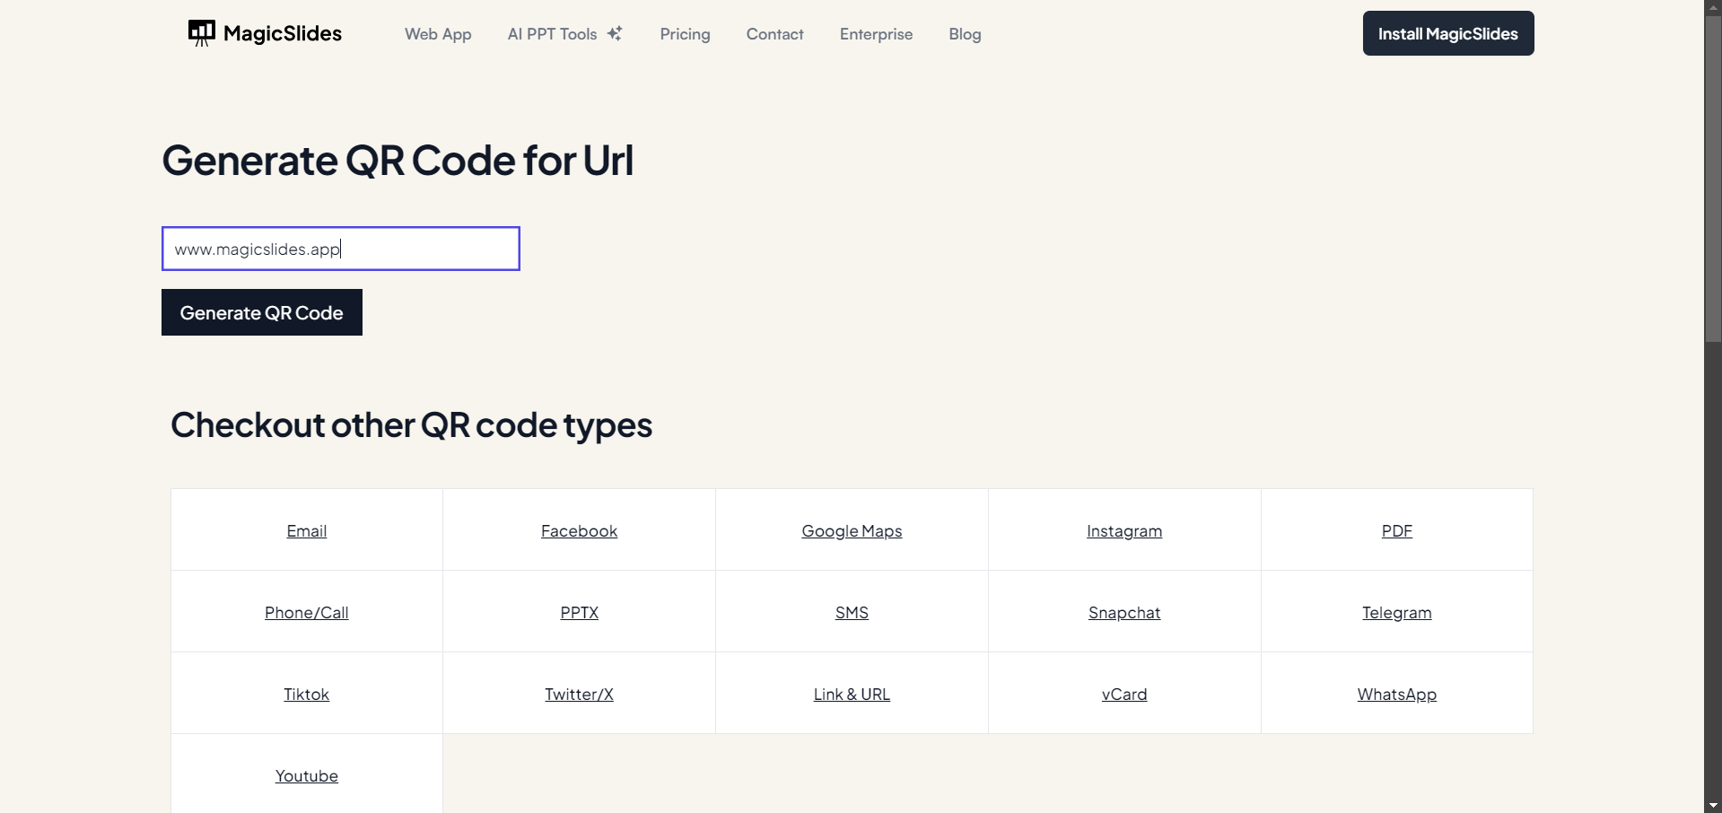Choose the Google Maps QR code link
Screen dimensions: 1722x813
(x=852, y=531)
